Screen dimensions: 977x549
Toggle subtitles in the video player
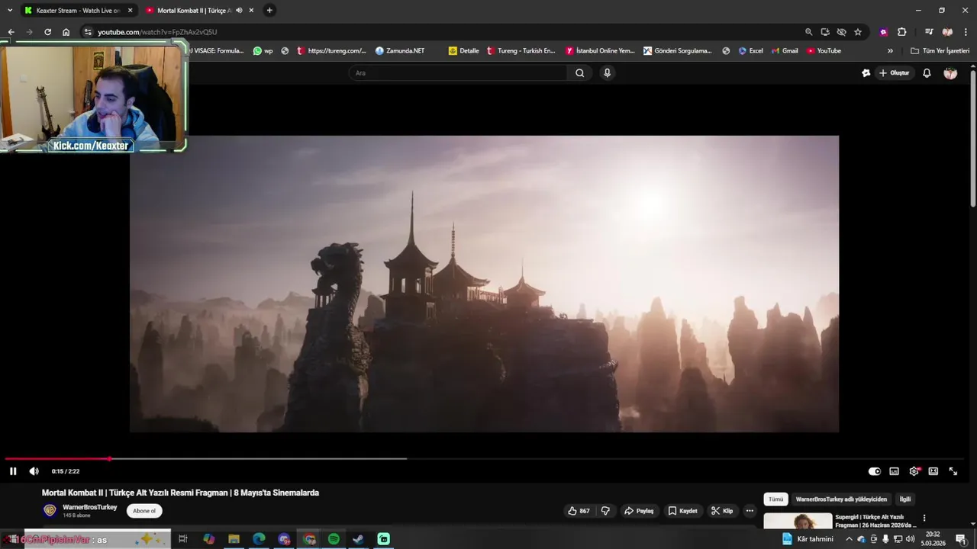[x=894, y=471]
